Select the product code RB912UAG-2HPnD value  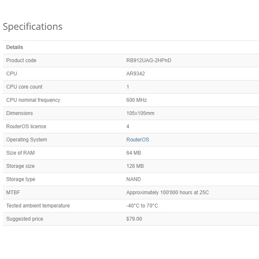149,60
